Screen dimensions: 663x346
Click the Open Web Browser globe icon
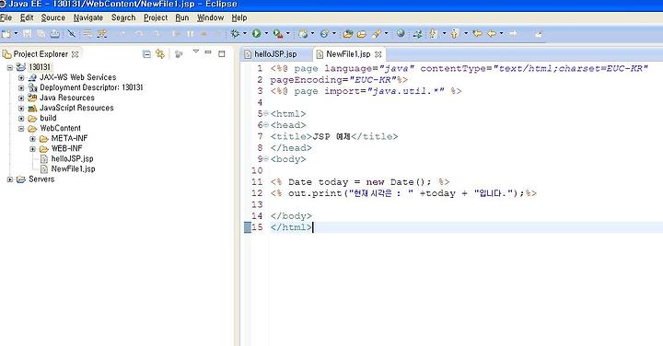[x=401, y=33]
